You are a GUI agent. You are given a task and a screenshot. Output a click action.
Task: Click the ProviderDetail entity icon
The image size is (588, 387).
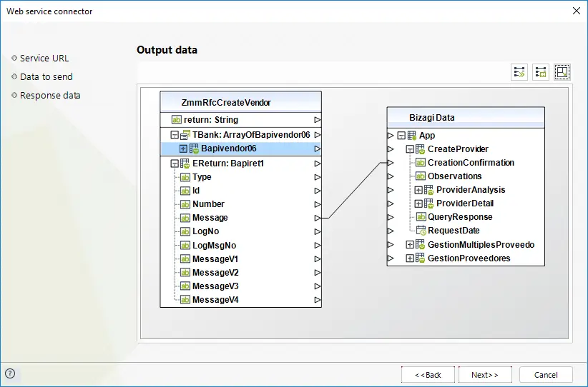(x=429, y=203)
